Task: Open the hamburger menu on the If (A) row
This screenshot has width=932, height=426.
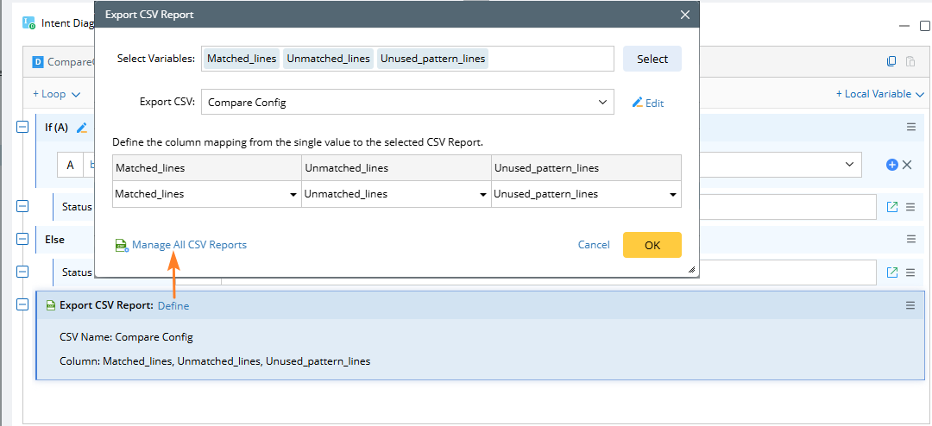Action: [910, 127]
